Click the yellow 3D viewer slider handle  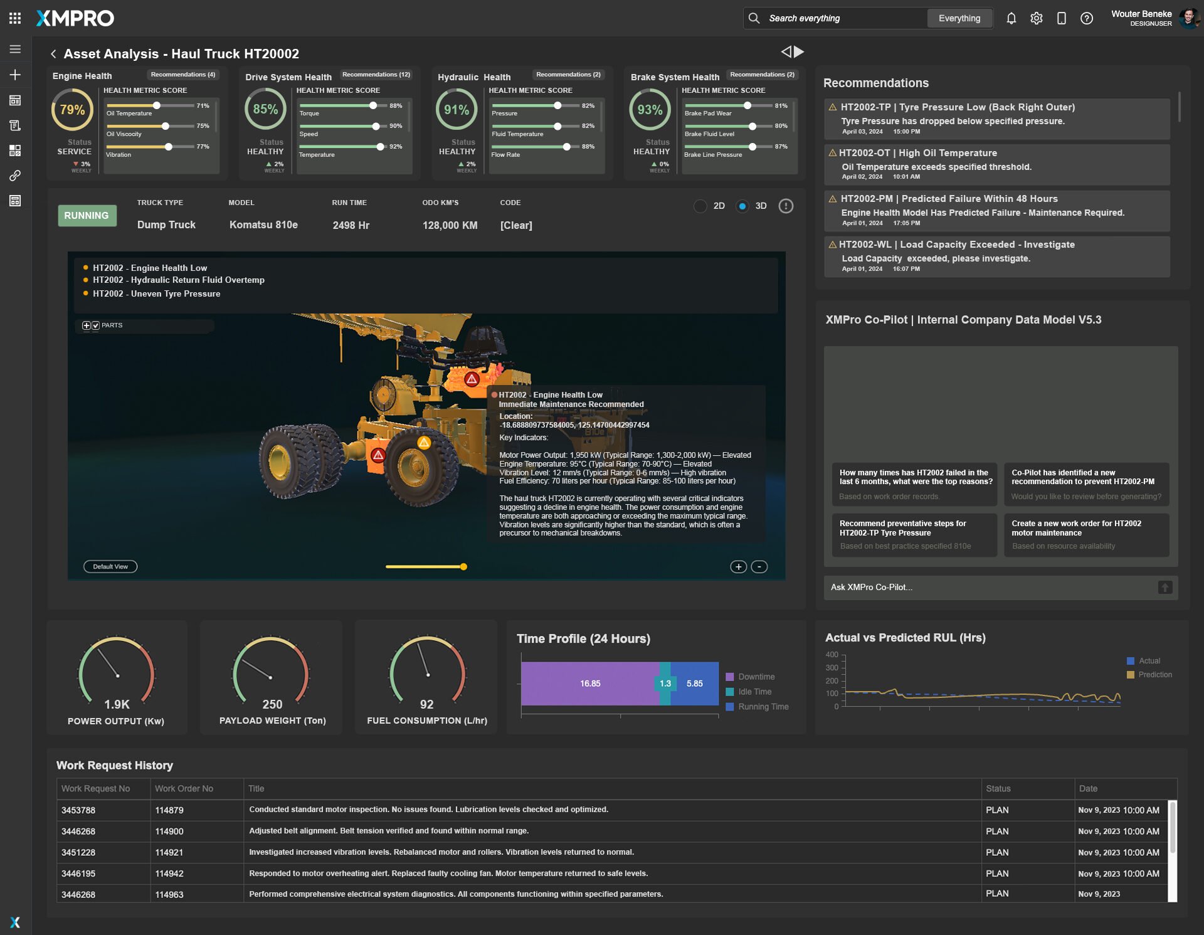(x=463, y=567)
